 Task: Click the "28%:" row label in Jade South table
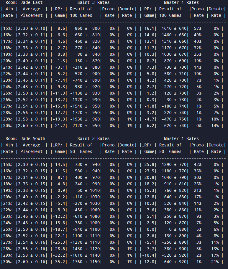(x=8, y=249)
